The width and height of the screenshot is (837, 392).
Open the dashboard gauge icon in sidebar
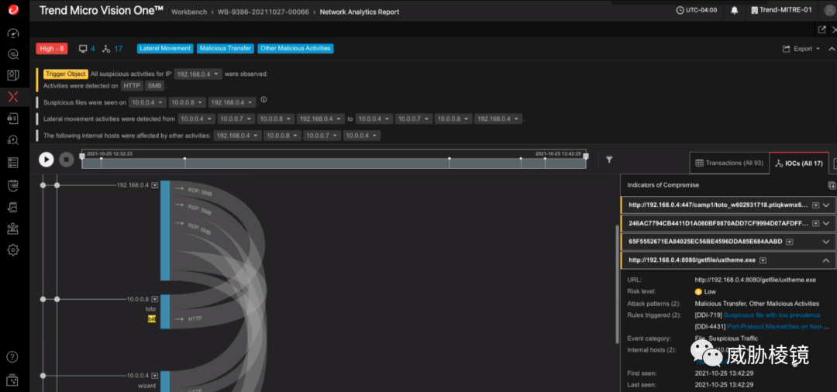point(13,33)
